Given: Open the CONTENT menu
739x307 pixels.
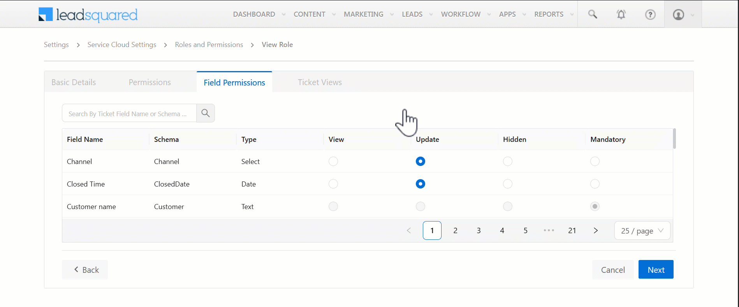Looking at the screenshot, I should tap(310, 14).
